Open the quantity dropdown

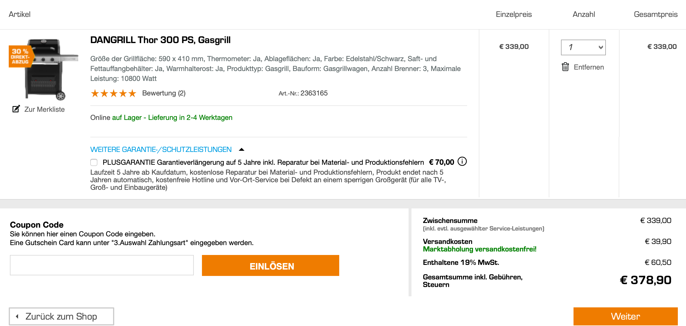click(583, 47)
